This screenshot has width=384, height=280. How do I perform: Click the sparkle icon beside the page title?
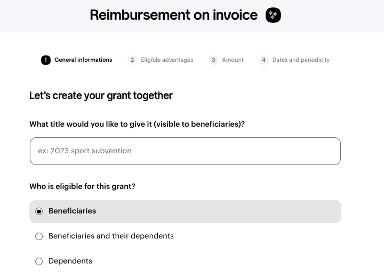coord(273,15)
